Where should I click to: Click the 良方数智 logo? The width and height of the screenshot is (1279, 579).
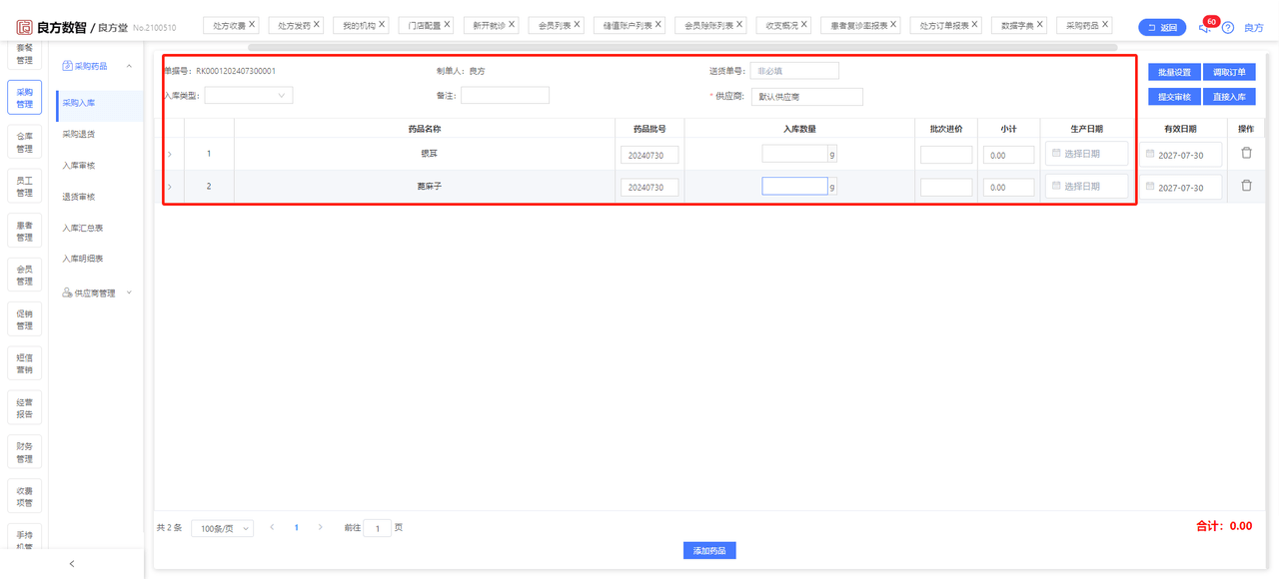point(50,27)
